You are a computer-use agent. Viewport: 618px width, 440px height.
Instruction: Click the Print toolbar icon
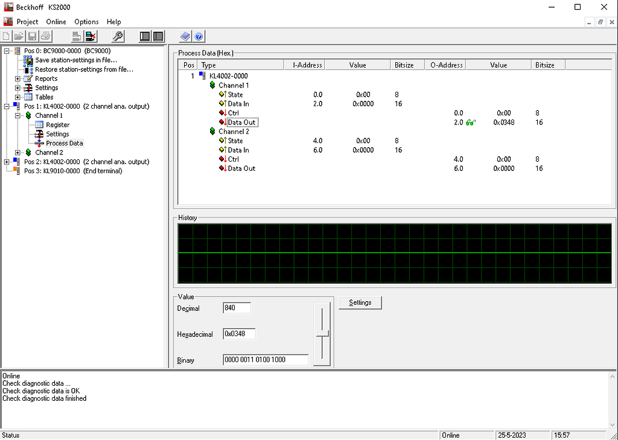pyautogui.click(x=45, y=36)
